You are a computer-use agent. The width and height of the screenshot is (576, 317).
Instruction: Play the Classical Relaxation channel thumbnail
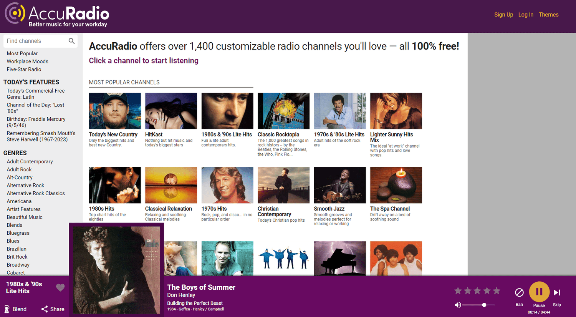click(x=171, y=185)
